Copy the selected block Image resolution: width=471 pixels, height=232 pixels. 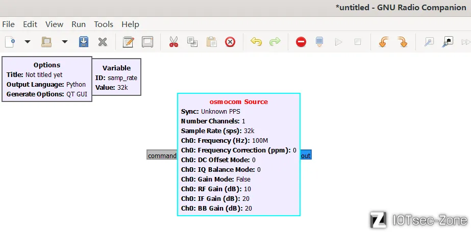[x=192, y=42]
